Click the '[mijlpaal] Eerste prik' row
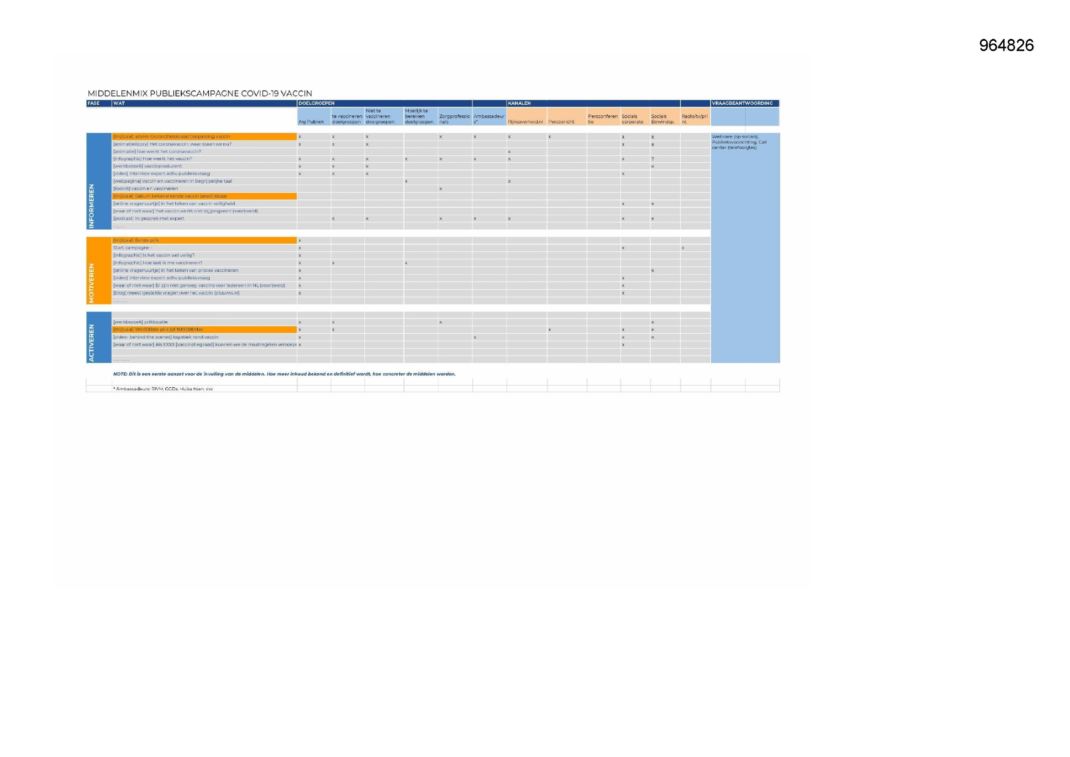1070x757 pixels. tap(204, 241)
